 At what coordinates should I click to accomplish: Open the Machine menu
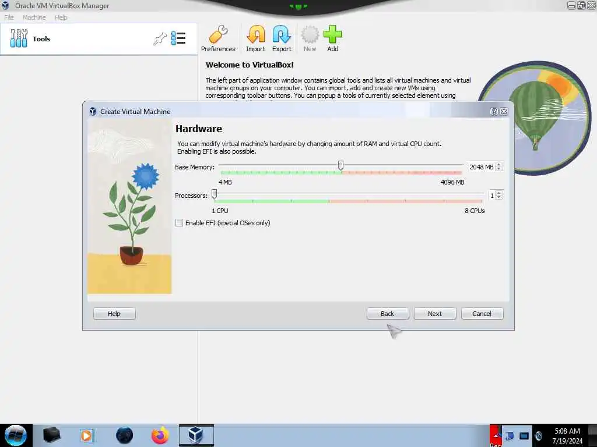point(34,17)
